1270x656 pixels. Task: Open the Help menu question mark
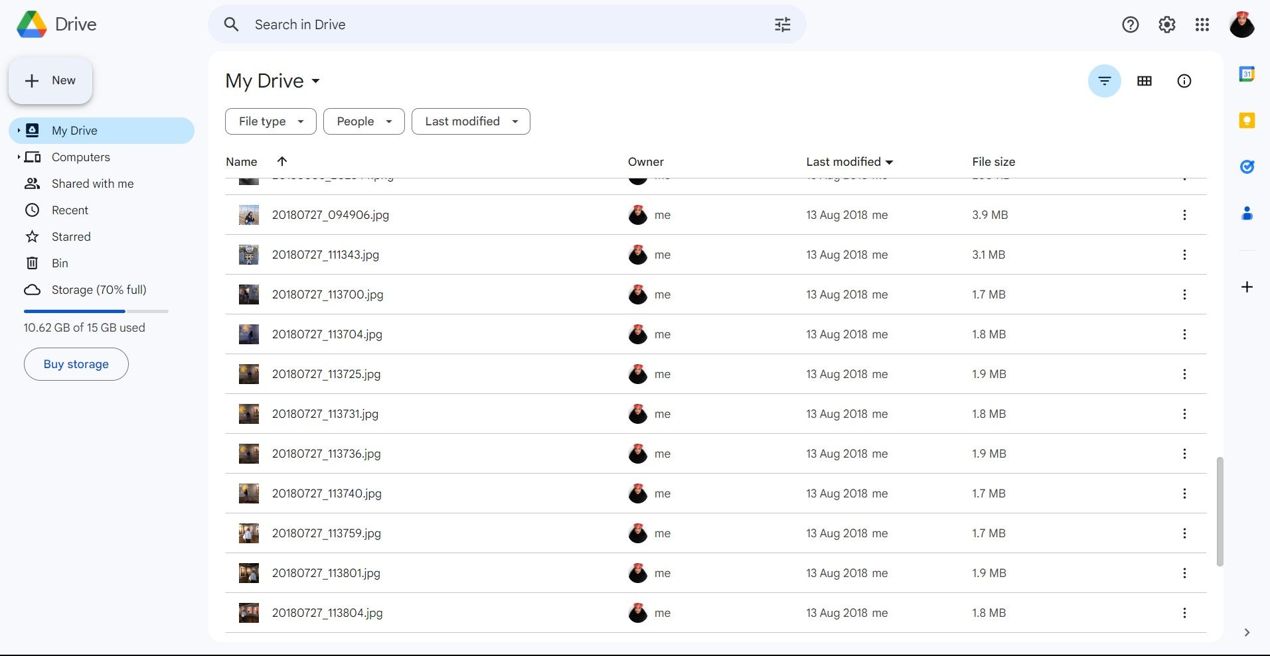click(x=1129, y=25)
